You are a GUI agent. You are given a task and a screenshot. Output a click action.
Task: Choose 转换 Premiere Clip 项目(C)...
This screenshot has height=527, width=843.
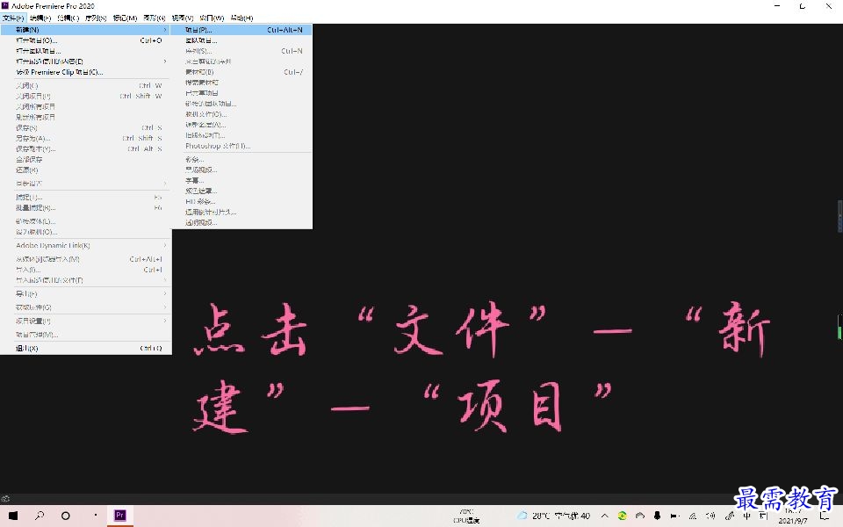pyautogui.click(x=86, y=72)
